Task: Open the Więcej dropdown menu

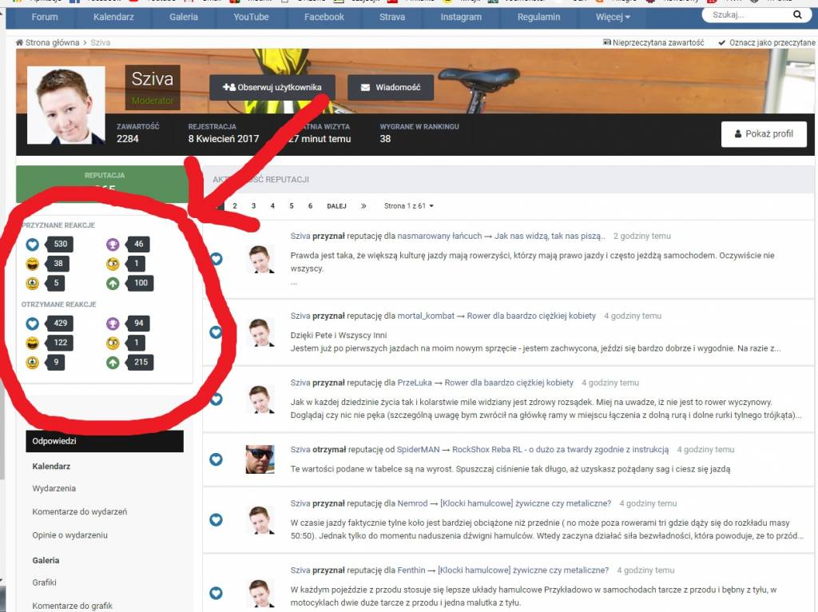Action: [613, 18]
